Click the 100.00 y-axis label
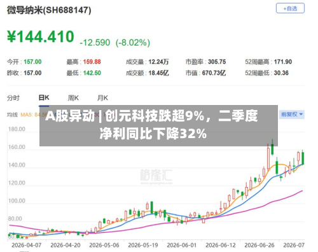This screenshot has height=252, width=318. point(17,200)
